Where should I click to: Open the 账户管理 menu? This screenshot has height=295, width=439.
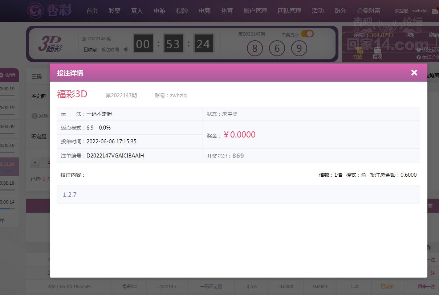click(x=255, y=11)
